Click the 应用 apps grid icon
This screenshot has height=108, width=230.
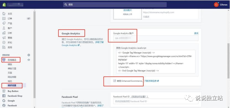pyautogui.click(x=4, y=47)
